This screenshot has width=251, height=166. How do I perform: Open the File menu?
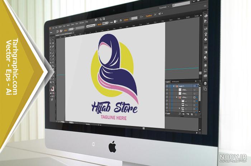[x=53, y=28]
